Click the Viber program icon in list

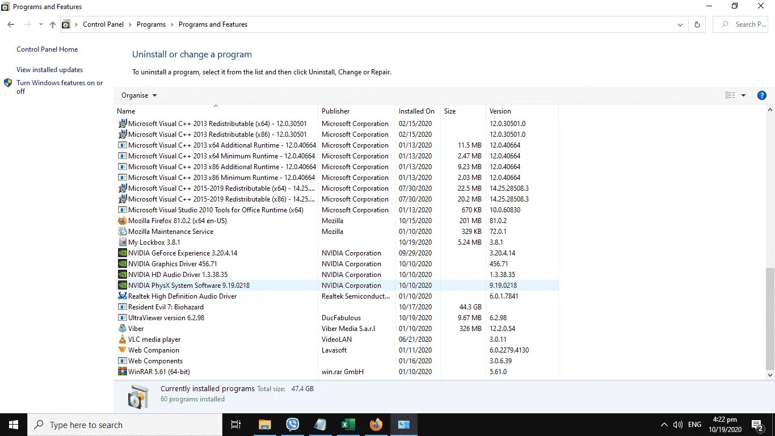click(x=122, y=329)
